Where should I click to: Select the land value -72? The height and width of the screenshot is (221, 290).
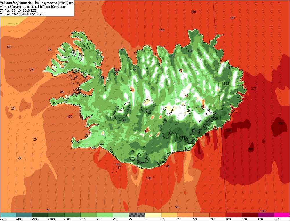point(102,57)
